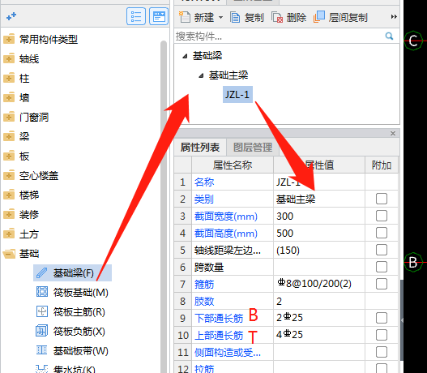Collapse the 基础梁 tree node
The image size is (427, 373).
tap(185, 56)
